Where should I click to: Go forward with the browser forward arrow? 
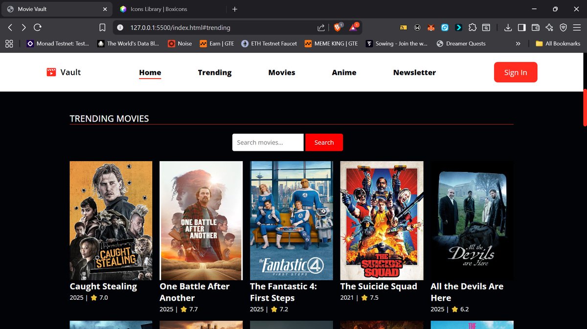tap(24, 28)
